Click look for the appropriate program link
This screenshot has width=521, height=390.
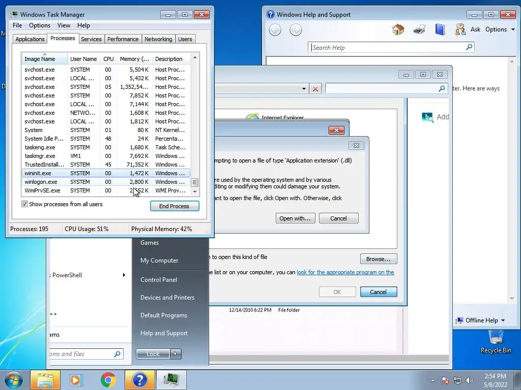345,272
